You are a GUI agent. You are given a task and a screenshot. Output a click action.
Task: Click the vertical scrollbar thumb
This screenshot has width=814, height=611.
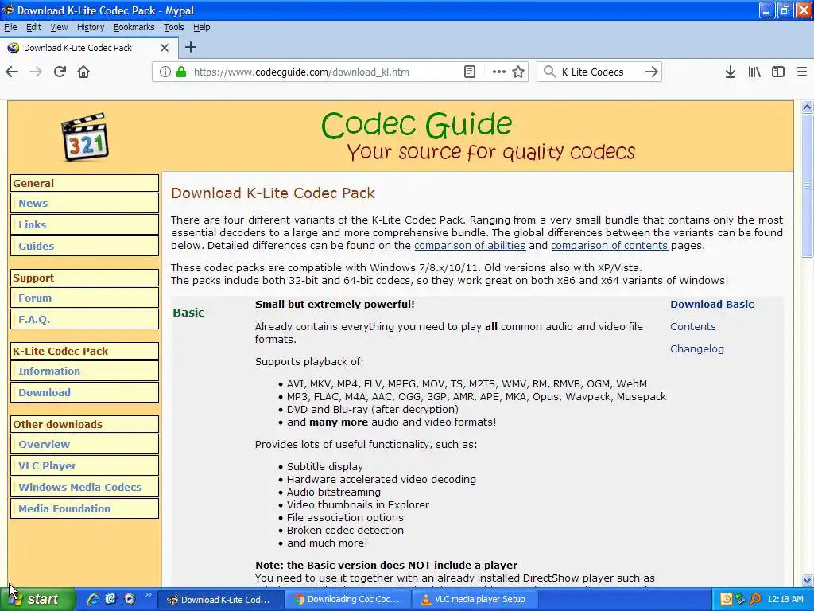coord(807,185)
